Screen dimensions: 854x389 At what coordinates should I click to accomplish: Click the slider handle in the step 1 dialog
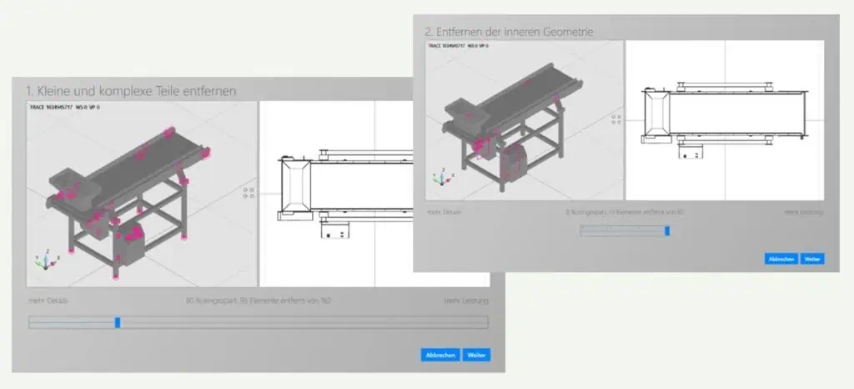coord(118,322)
